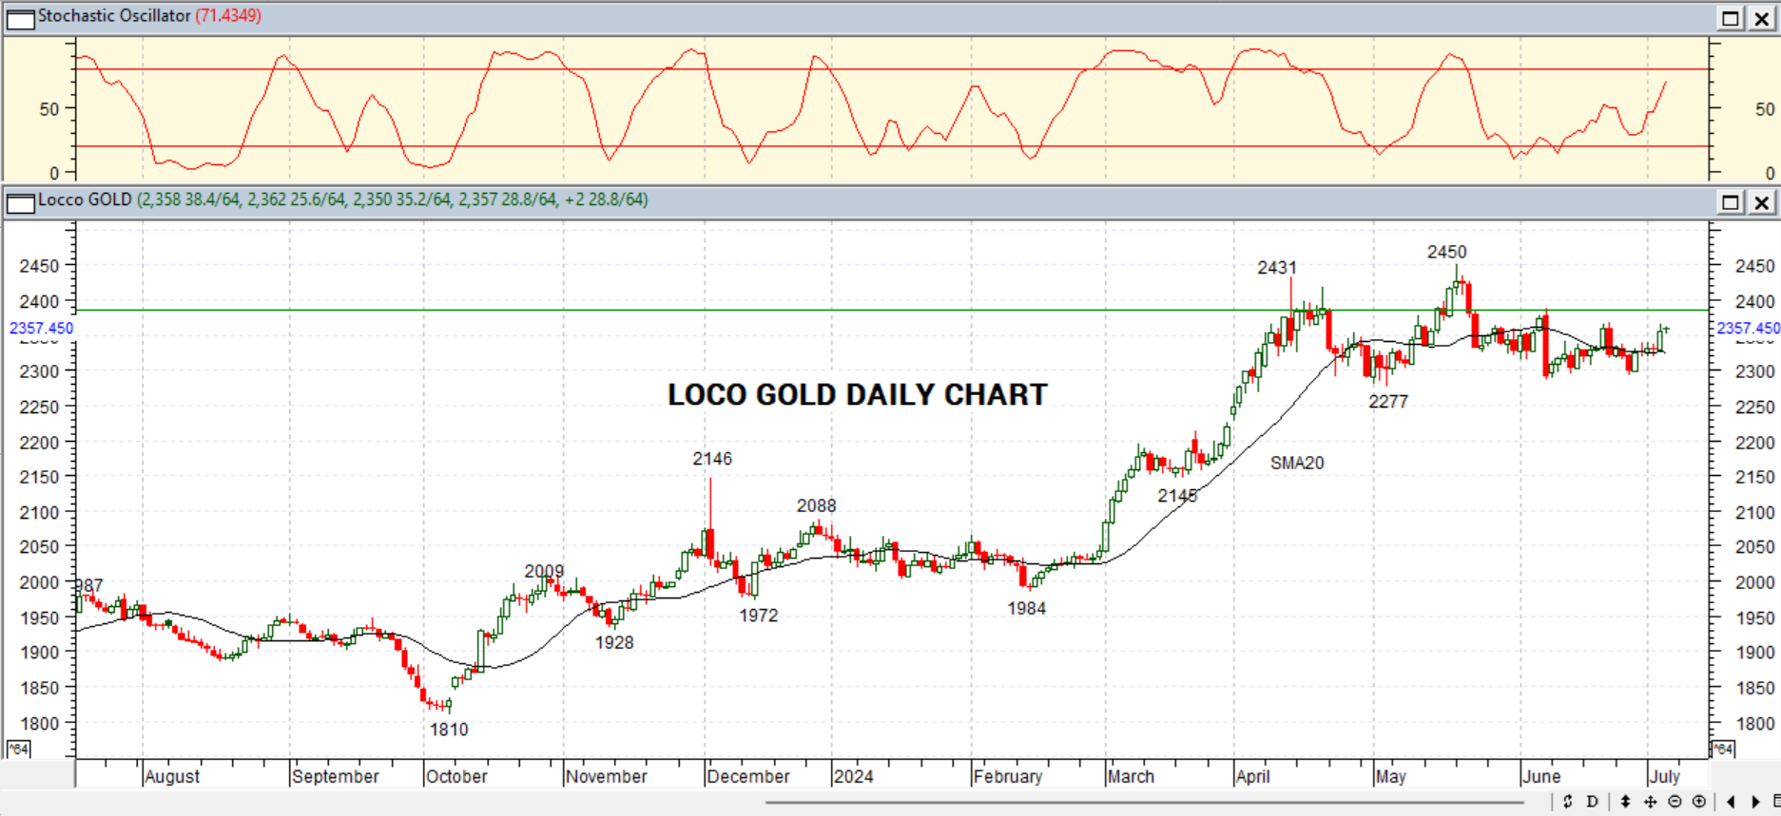This screenshot has height=816, width=1781.
Task: Click the vertical stretch arrows icon
Action: click(x=1626, y=802)
